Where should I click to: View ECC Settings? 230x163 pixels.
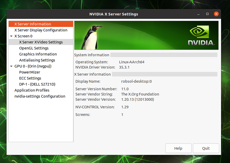tap(30, 78)
